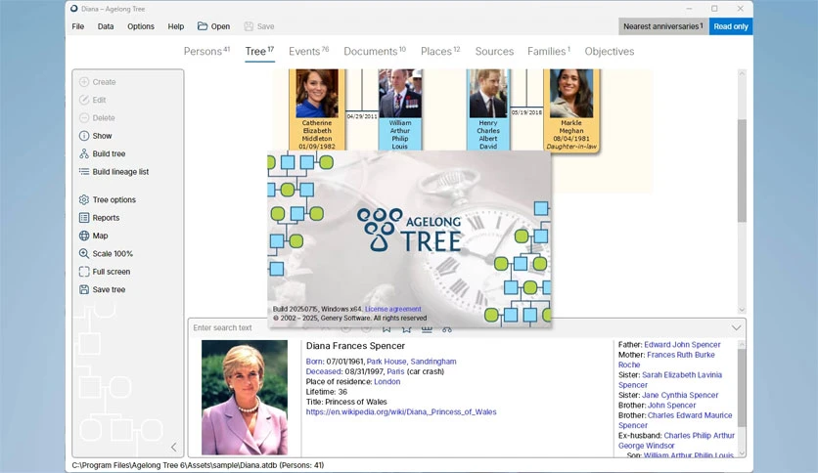Select Henry Charles Albert David tree card

tap(488, 109)
